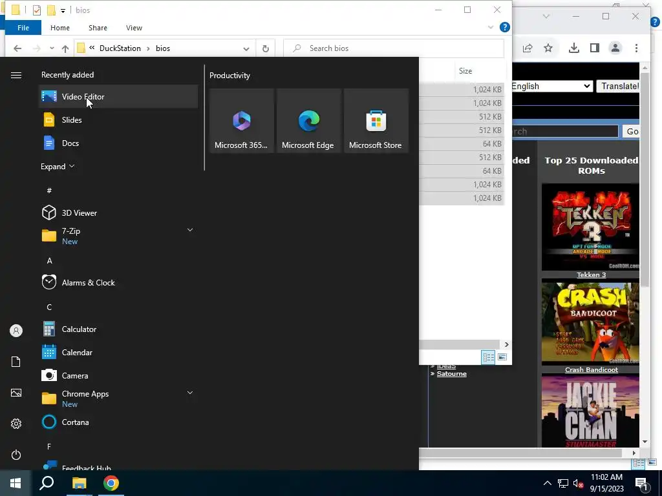Image resolution: width=662 pixels, height=496 pixels.
Task: Open Chrome three-dot menu
Action: click(636, 48)
